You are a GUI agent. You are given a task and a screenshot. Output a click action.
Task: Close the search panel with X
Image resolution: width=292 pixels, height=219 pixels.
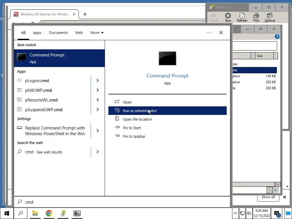coord(221,33)
